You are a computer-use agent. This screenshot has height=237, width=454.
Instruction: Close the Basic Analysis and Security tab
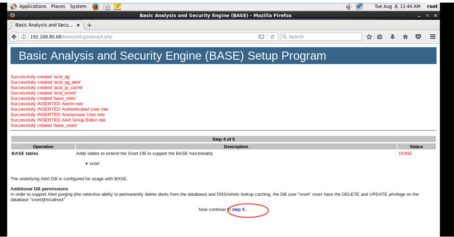coord(78,25)
